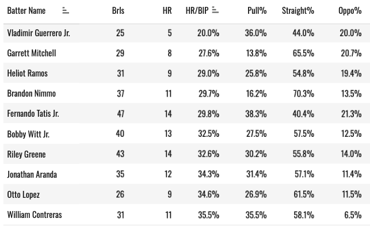Click William Contreras batter name

click(x=35, y=215)
